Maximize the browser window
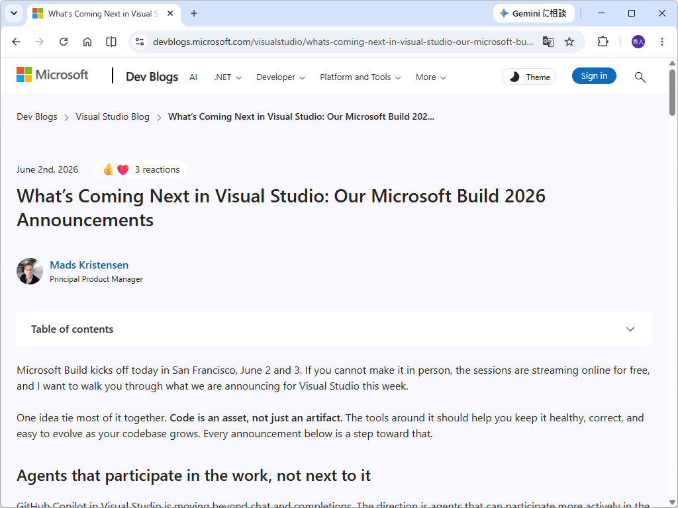Viewport: 678px width, 508px height. 631,13
